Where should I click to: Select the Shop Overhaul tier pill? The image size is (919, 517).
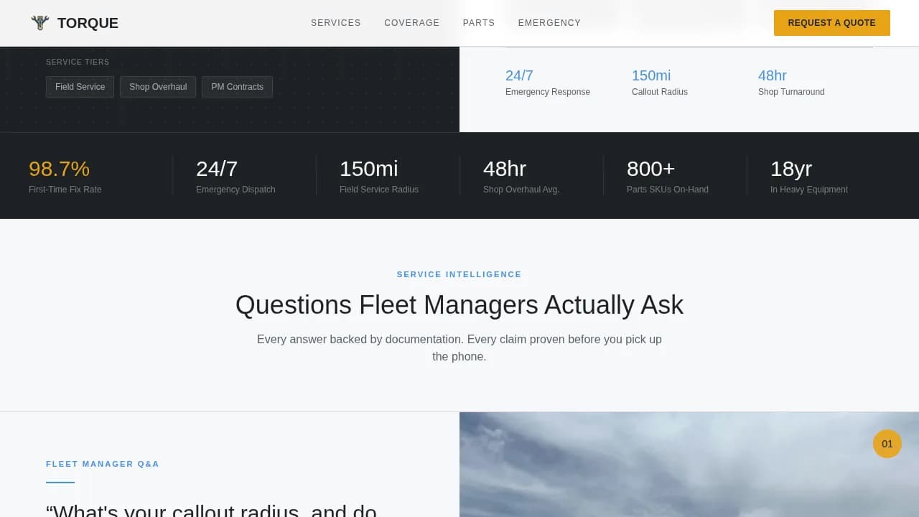pyautogui.click(x=157, y=86)
